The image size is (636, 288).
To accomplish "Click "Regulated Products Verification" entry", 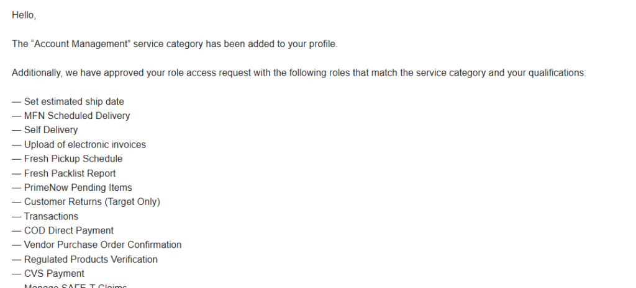I will point(91,260).
